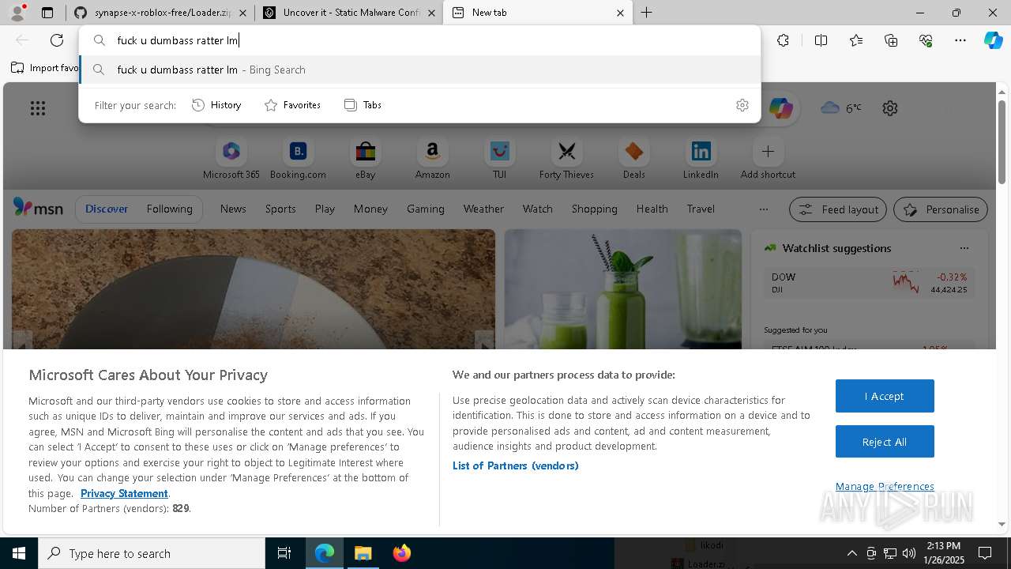
Task: Open the Windows Start menu
Action: pos(19,553)
